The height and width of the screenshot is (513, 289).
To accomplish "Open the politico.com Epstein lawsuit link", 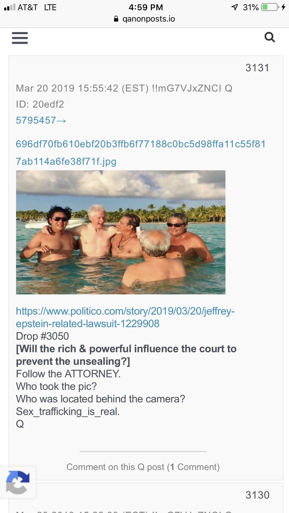I will (x=125, y=318).
